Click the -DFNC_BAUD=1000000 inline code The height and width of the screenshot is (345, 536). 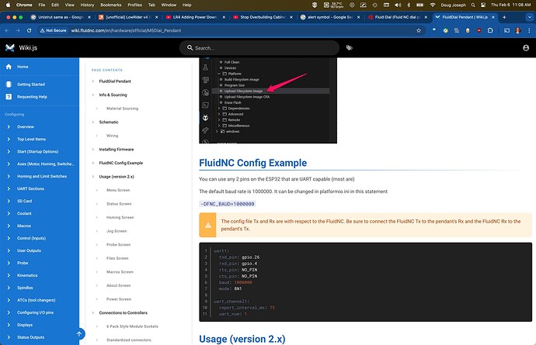click(228, 204)
